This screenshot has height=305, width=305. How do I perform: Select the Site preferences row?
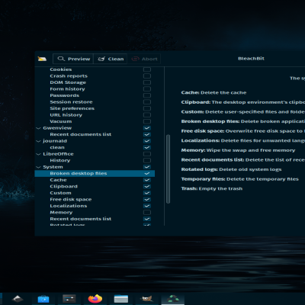[x=95, y=108]
